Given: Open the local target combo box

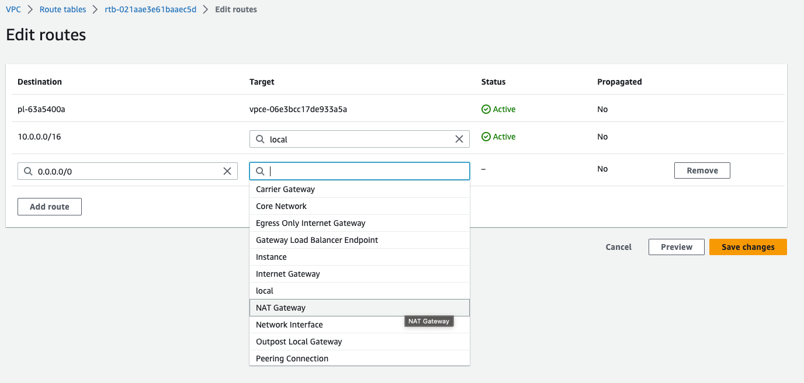Looking at the screenshot, I should 356,139.
